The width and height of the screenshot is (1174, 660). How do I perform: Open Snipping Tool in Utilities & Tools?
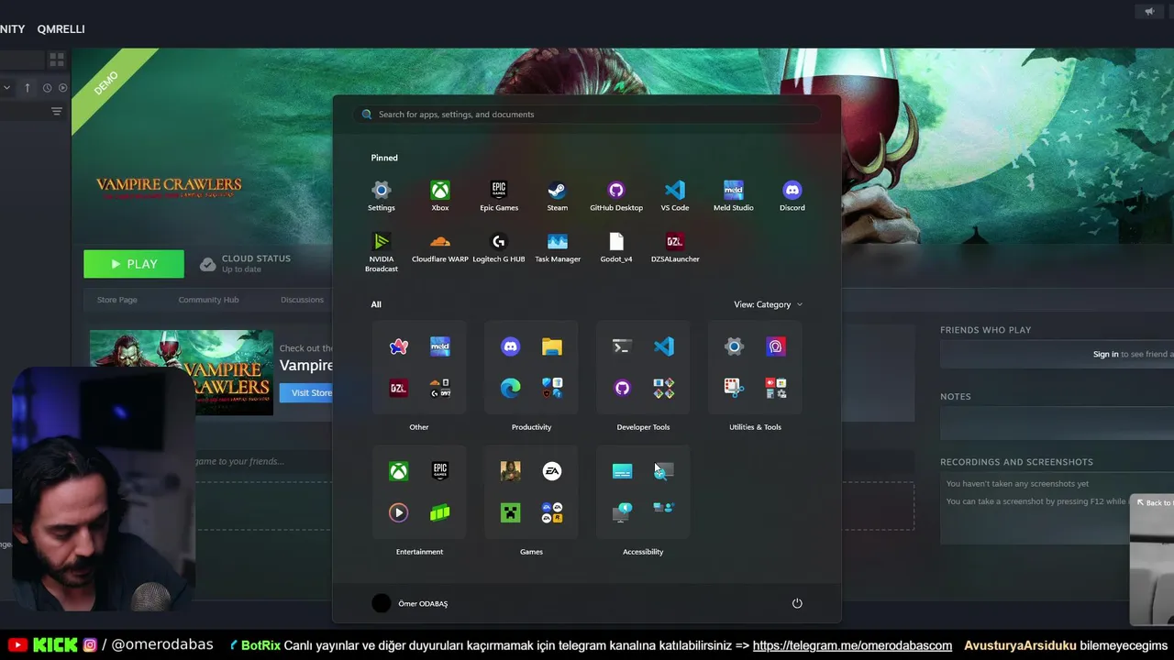[734, 388]
